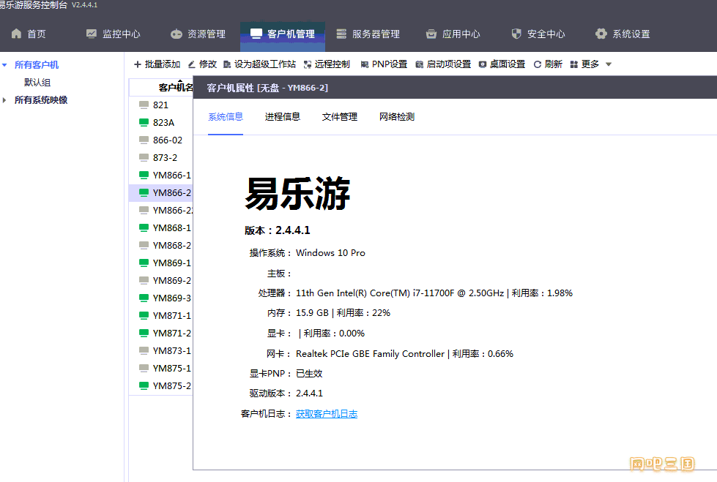Click the pencil 修改 toolbar button
Screen dimensions: 717x482
[202, 64]
